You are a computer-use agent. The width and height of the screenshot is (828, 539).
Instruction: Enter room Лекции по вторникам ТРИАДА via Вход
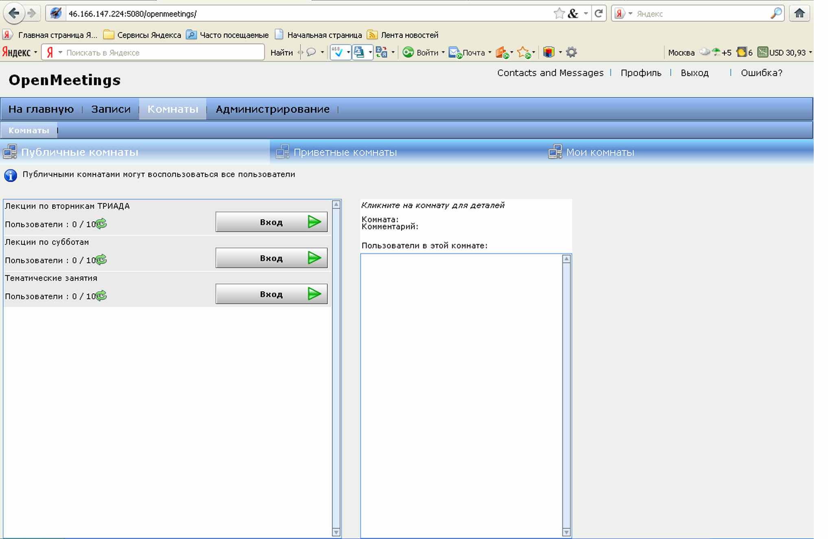coord(271,222)
